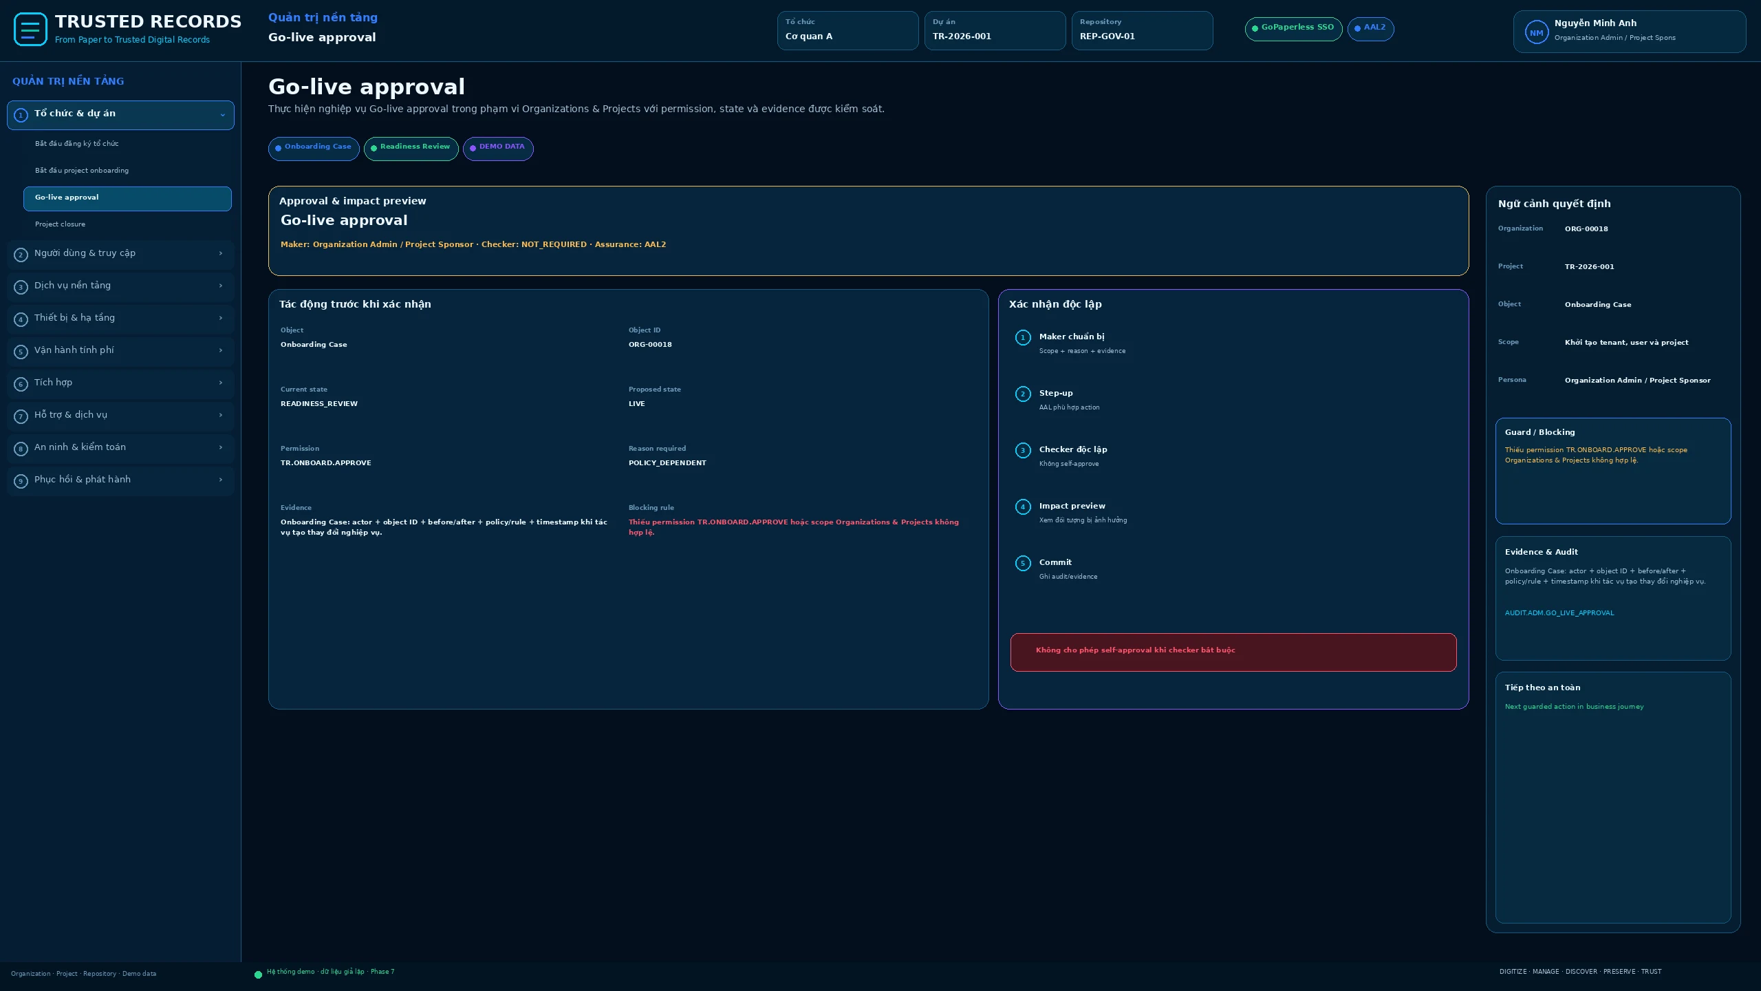Open Project closure menu item

[x=127, y=224]
